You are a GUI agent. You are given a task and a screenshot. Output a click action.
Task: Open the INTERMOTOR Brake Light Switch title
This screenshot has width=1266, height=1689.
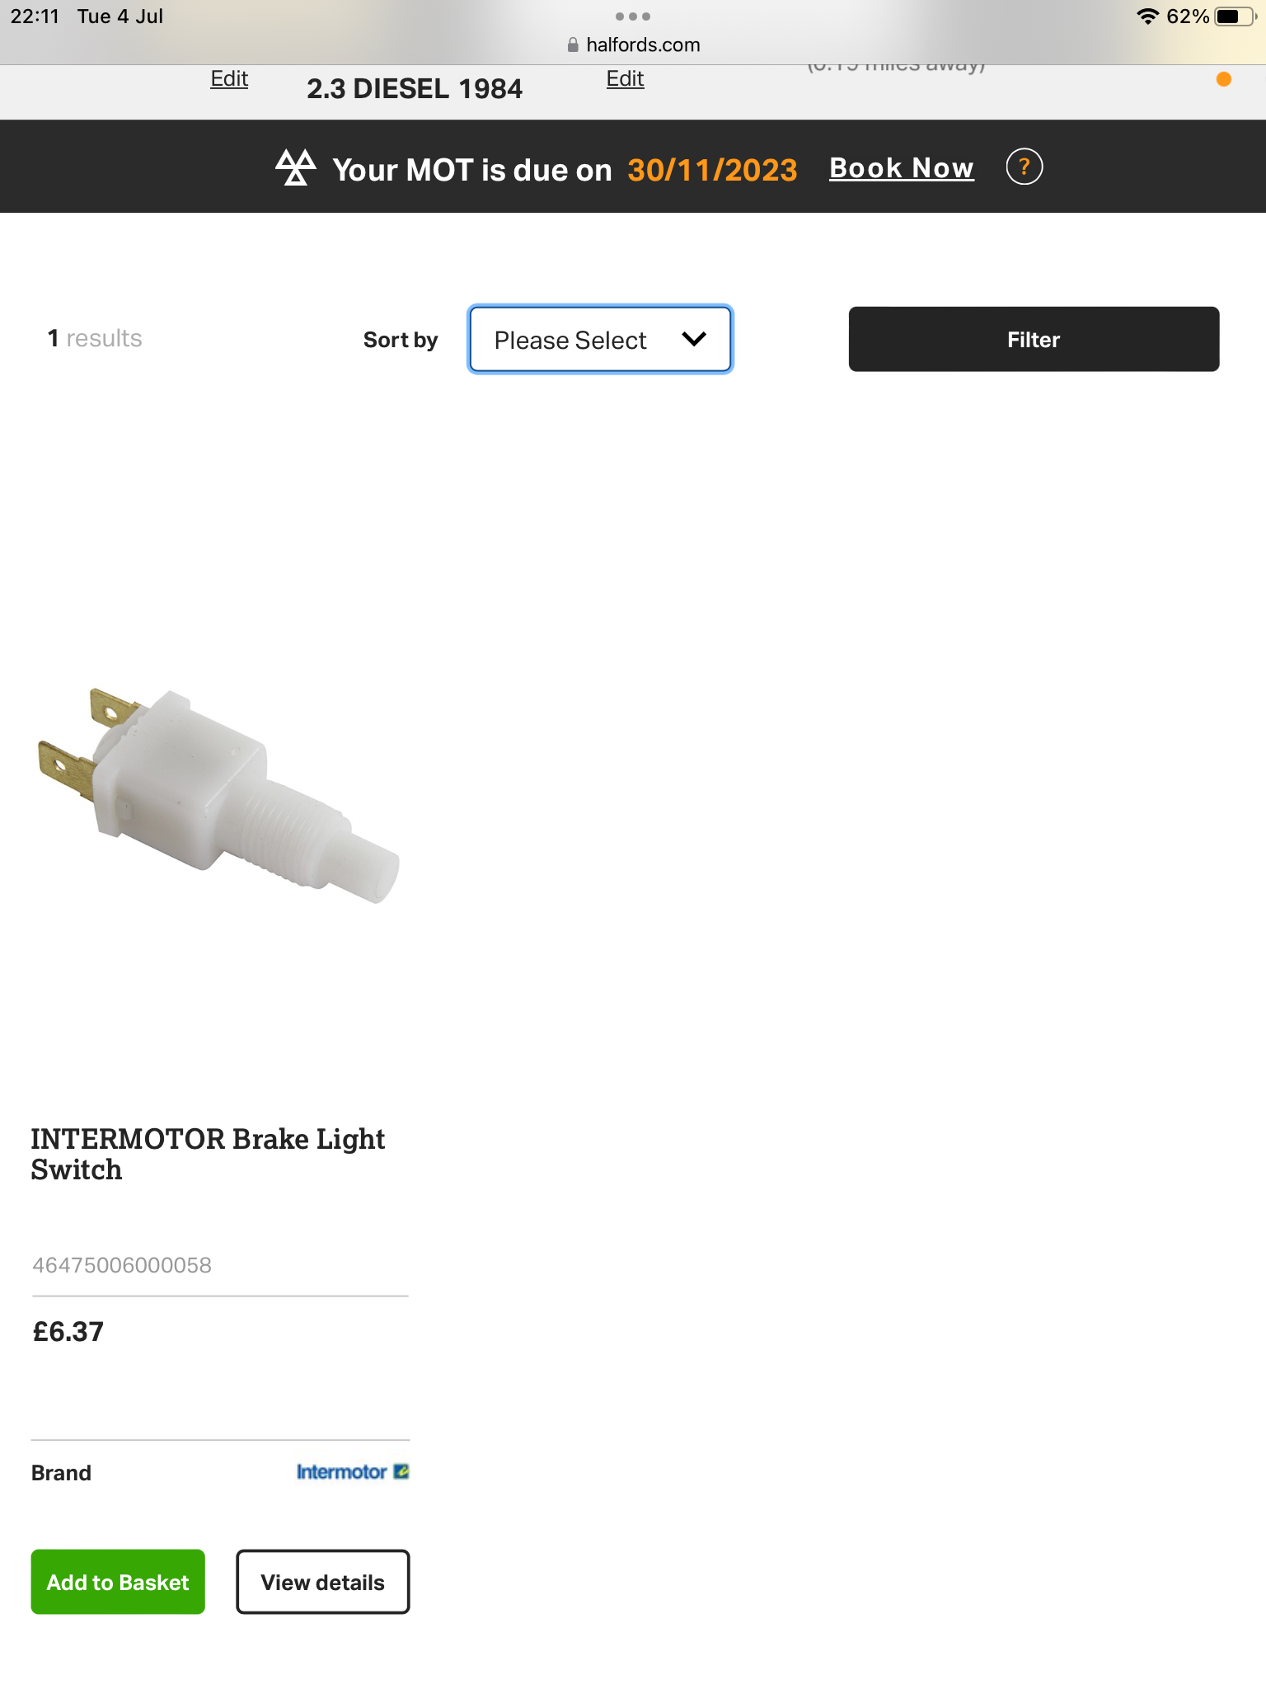coord(208,1155)
